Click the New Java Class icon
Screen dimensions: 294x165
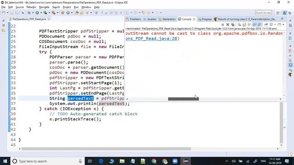tap(68, 13)
